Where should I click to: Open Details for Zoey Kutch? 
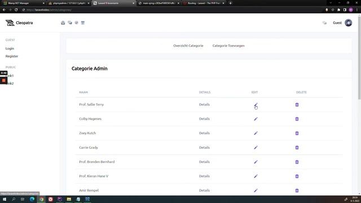(x=204, y=133)
